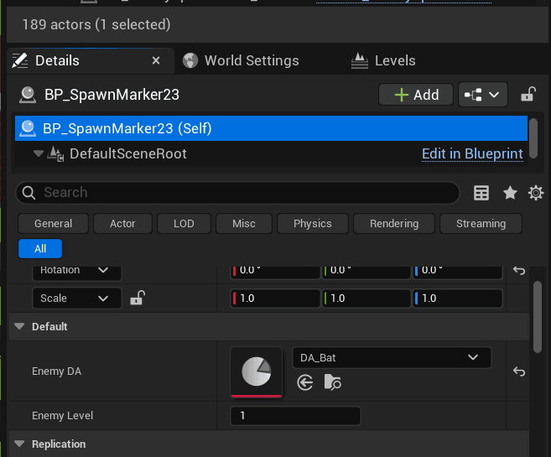Screen dimensions: 551x457
Task: Open Details settings gear icon
Action: [x=536, y=193]
